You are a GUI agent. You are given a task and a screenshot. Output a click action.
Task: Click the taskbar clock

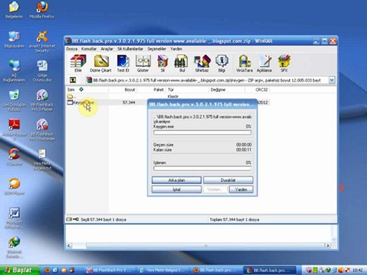click(358, 270)
